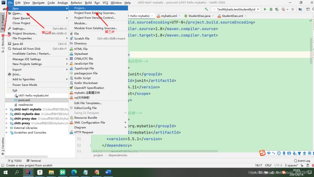Select Project... in the New submenu

pyautogui.click(x=98, y=8)
